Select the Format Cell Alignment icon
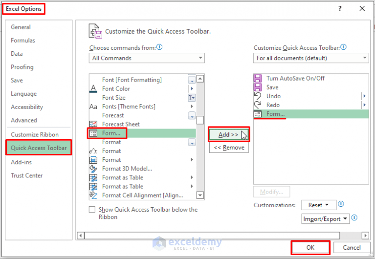 (93, 195)
